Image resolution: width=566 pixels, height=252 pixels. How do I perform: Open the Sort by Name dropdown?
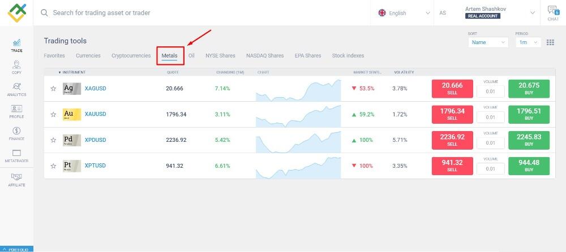(x=488, y=42)
